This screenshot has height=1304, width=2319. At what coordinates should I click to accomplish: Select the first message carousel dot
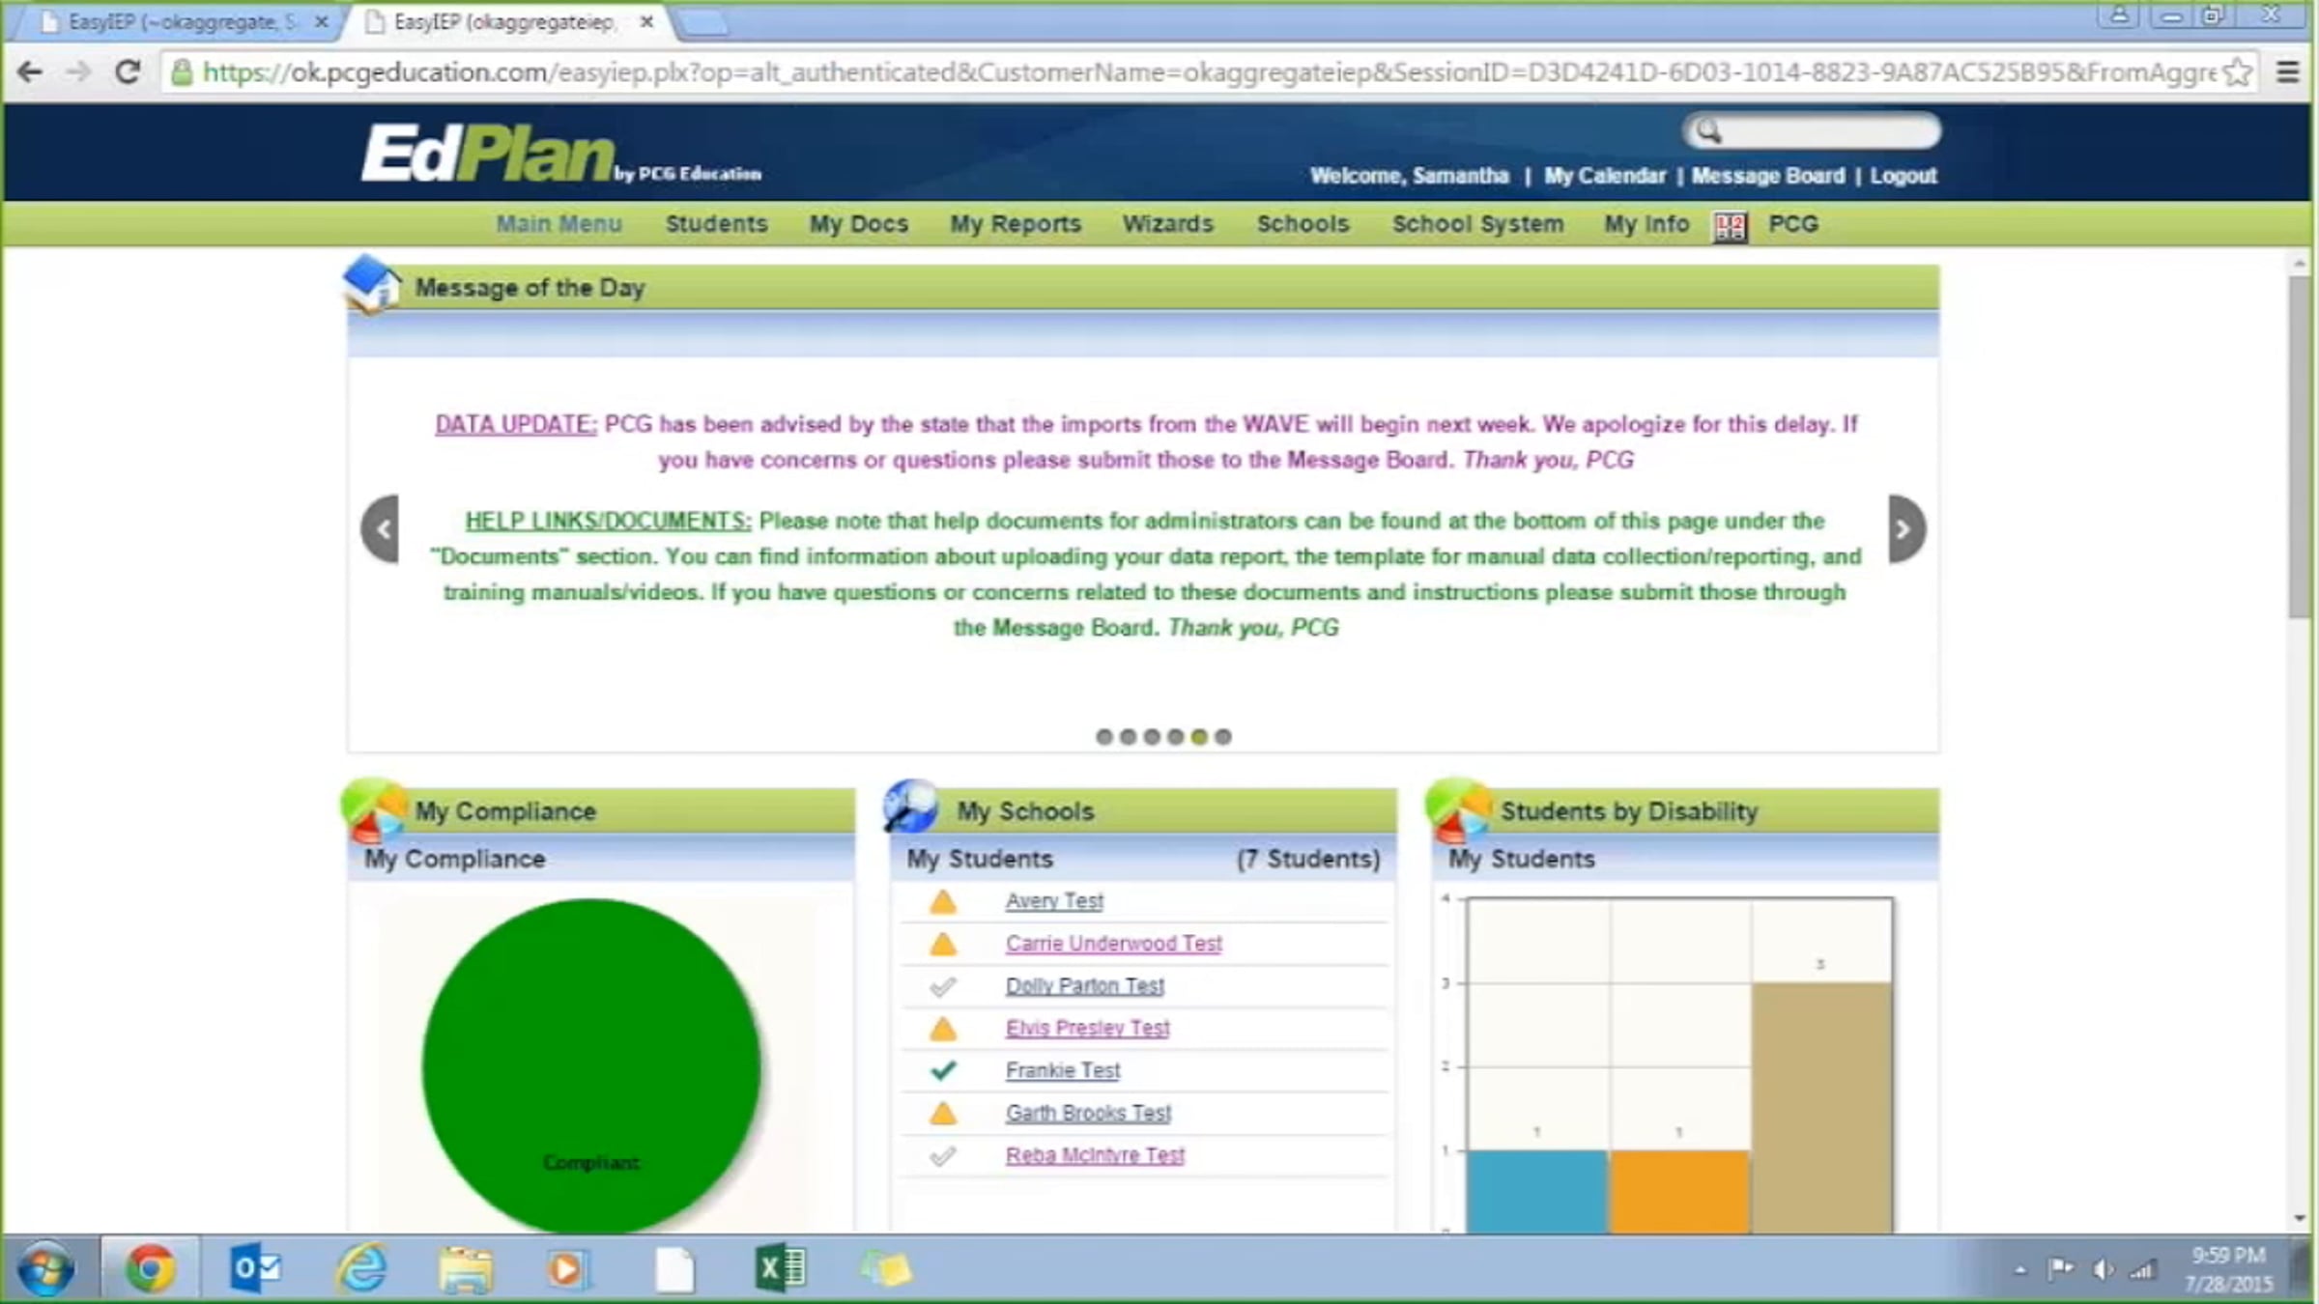pos(1103,737)
